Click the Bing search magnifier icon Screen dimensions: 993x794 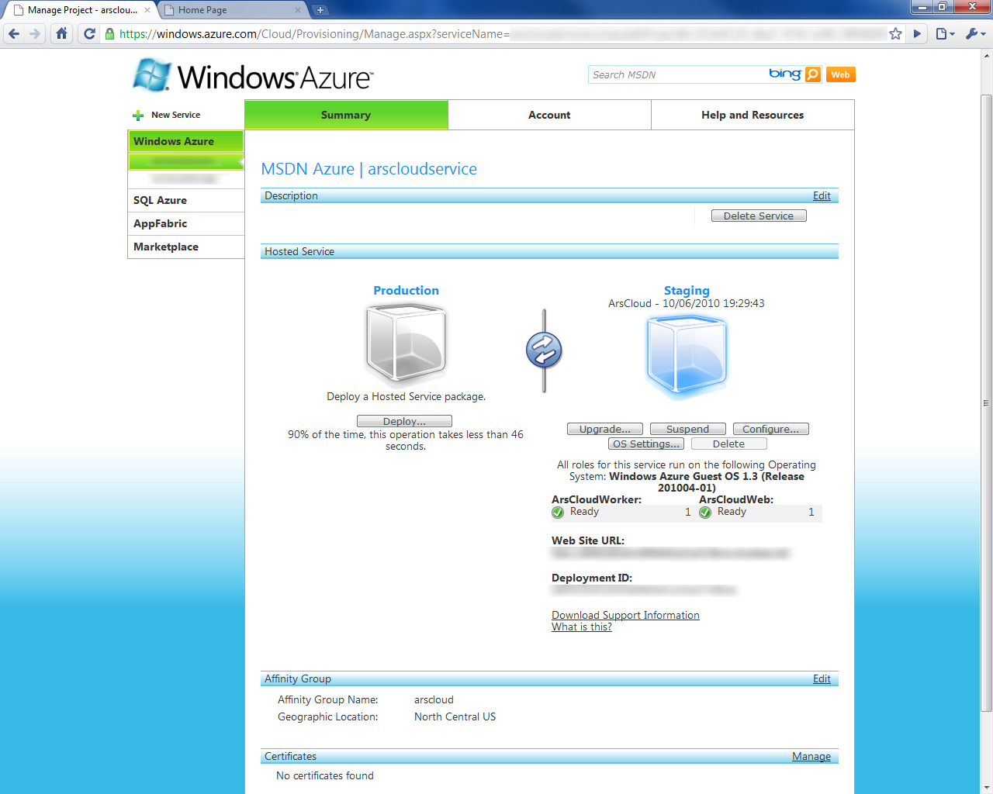pos(811,74)
